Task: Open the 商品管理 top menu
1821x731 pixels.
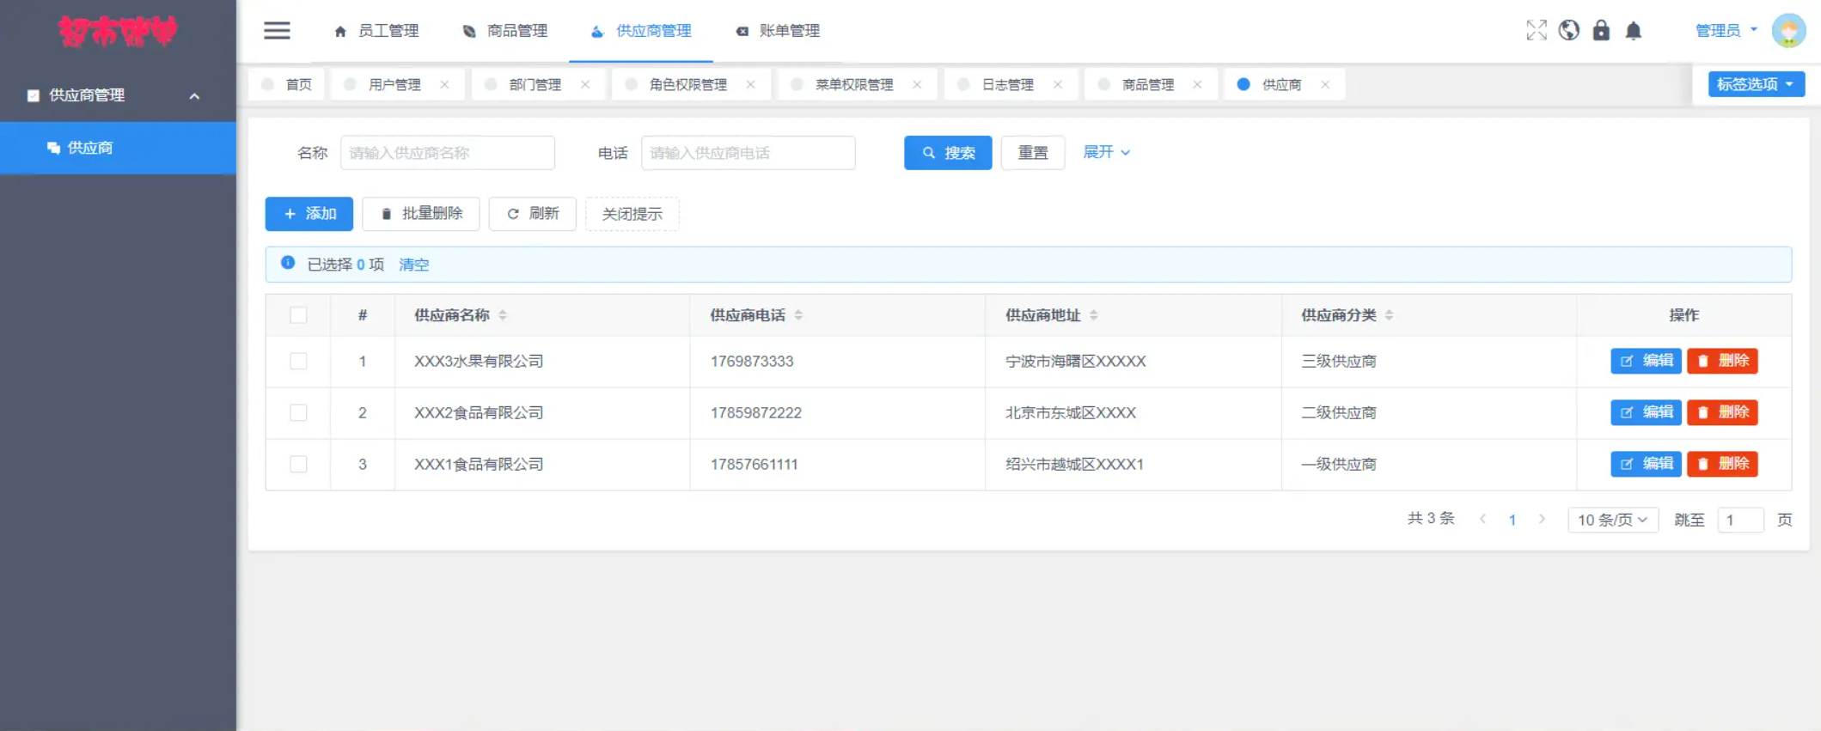Action: 505,31
